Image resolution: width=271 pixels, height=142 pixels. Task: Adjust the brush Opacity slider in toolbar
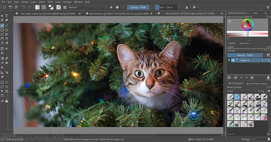click(x=138, y=7)
